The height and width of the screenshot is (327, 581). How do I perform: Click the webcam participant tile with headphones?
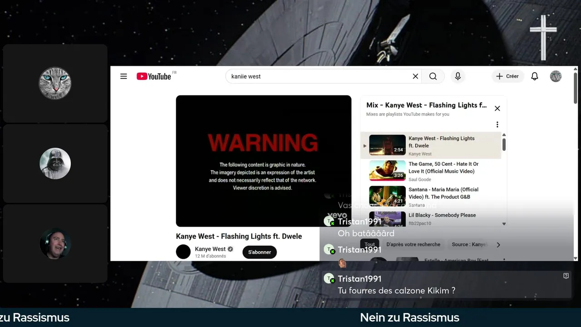55,243
